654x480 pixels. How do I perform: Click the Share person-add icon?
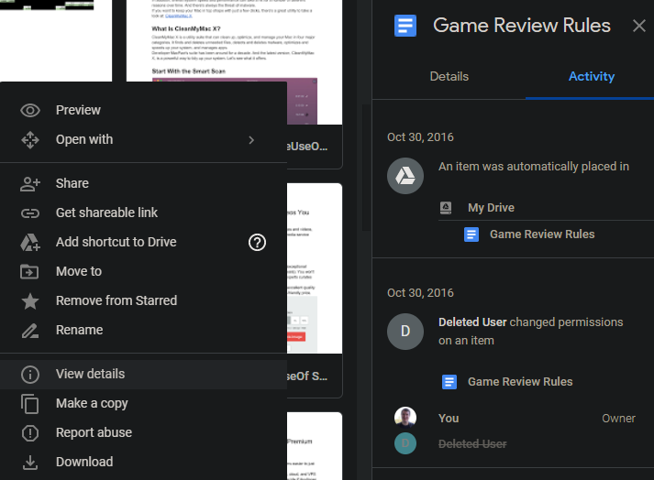30,183
